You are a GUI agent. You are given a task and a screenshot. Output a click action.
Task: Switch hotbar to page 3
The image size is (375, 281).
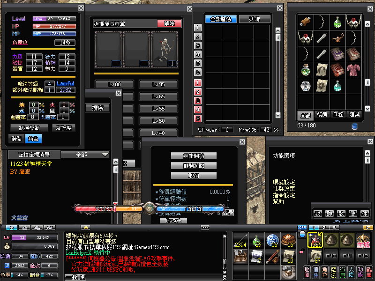pos(334,228)
